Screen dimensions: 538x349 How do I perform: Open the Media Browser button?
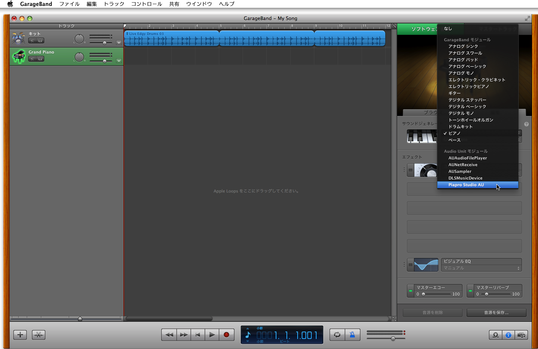[521, 335]
